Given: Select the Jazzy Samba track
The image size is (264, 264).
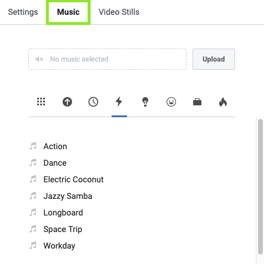Looking at the screenshot, I should click(68, 196).
